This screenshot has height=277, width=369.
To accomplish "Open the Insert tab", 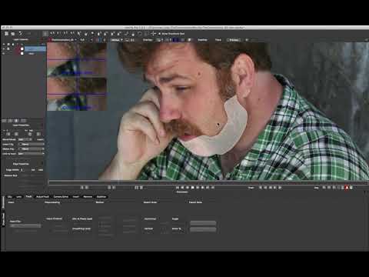I will pos(76,197).
